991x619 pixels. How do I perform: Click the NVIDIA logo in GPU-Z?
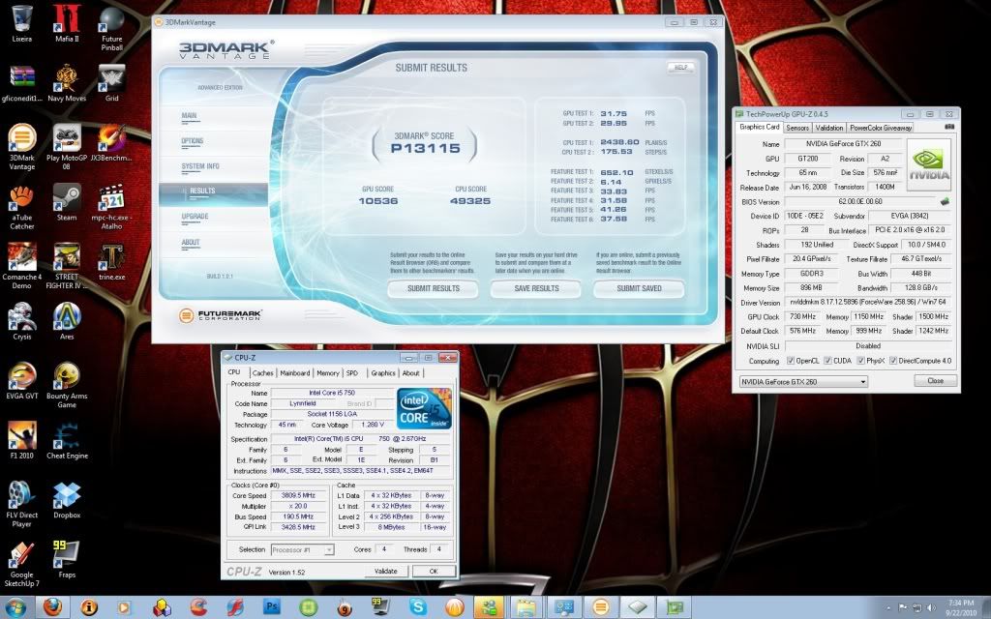tap(928, 164)
